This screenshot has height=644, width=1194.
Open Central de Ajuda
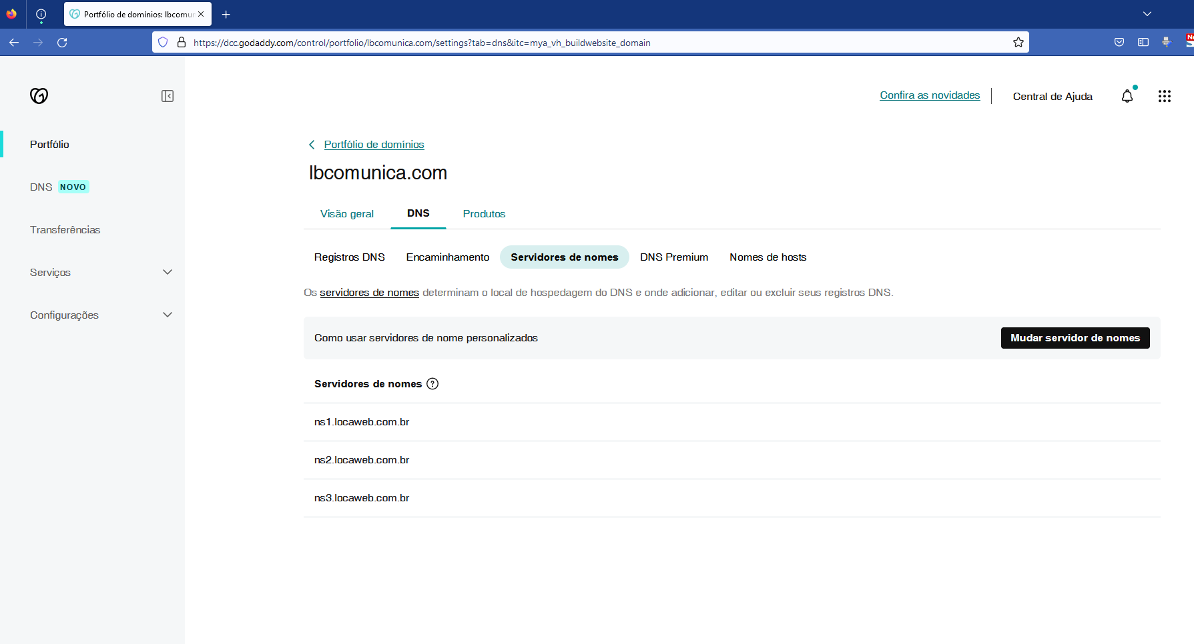coord(1053,96)
